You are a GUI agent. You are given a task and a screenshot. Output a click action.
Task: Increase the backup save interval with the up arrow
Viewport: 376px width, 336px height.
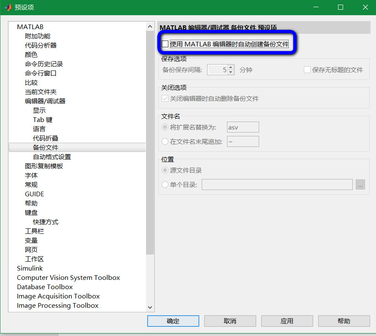(x=231, y=68)
